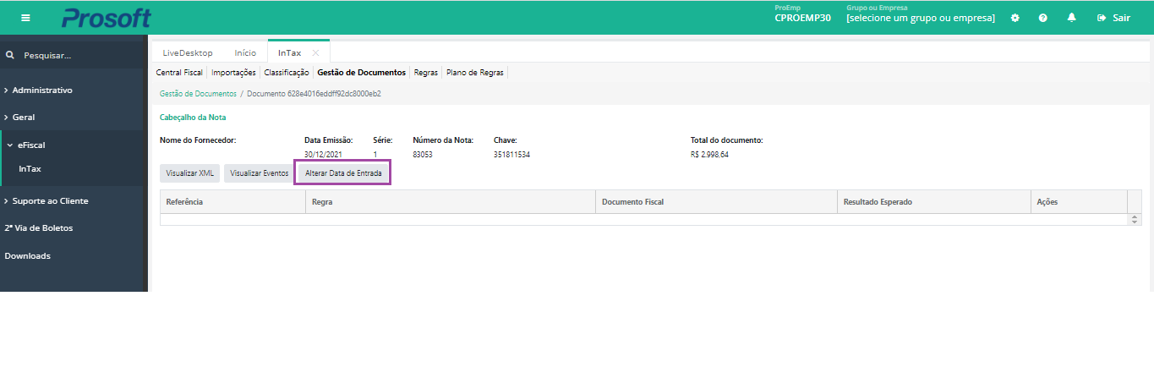Viewport: 1154px width, 389px height.
Task: Click the total R$ 2.998,64
Action: [709, 155]
